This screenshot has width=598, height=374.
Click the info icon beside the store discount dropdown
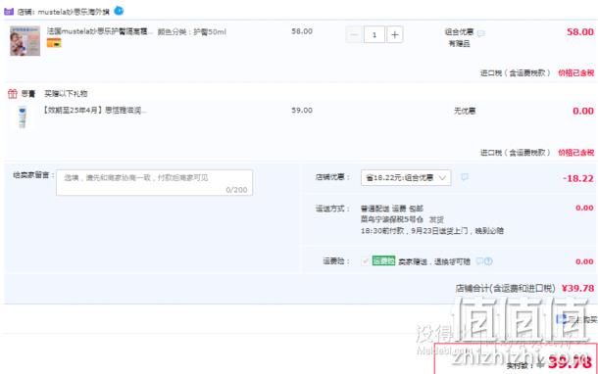pyautogui.click(x=464, y=177)
